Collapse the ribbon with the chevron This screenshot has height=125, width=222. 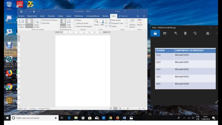point(145,30)
